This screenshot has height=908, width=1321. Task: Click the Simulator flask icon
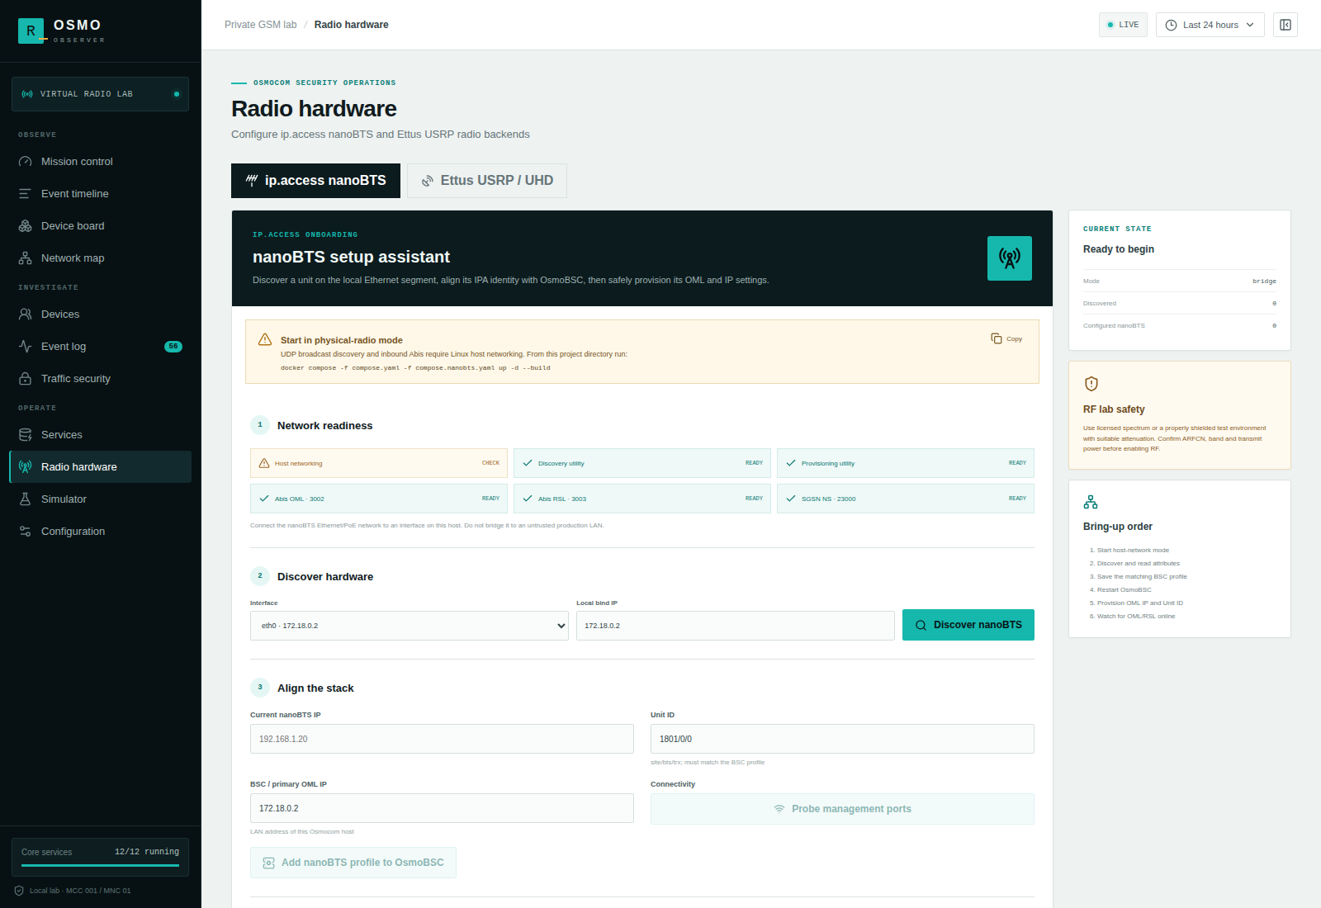[x=25, y=499]
